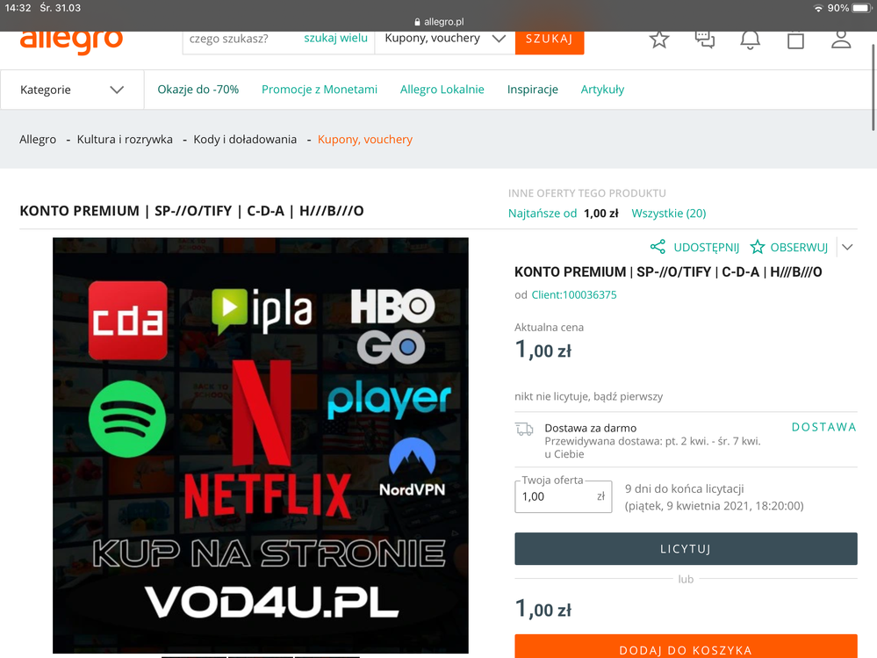Go to Allegro Lokalnie
Viewport: 877px width, 658px height.
[x=442, y=90]
